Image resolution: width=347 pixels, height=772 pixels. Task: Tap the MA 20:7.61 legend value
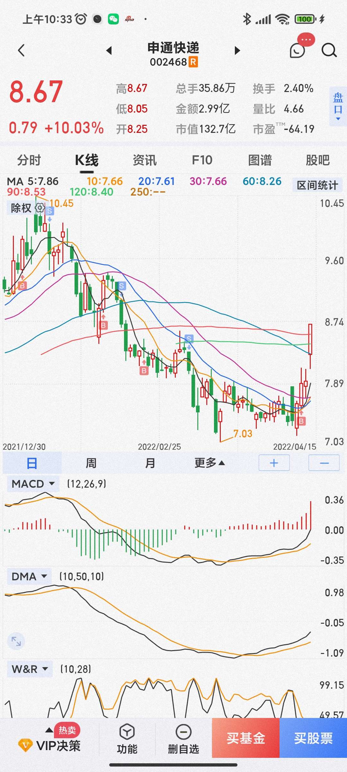(156, 181)
